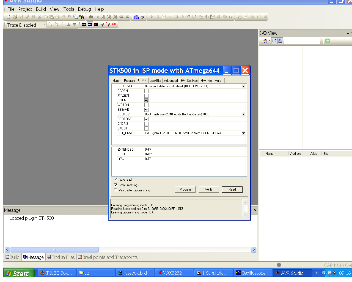Click the first E2 EEPROM arrow icon
352x282 pixels.
tap(102, 25)
